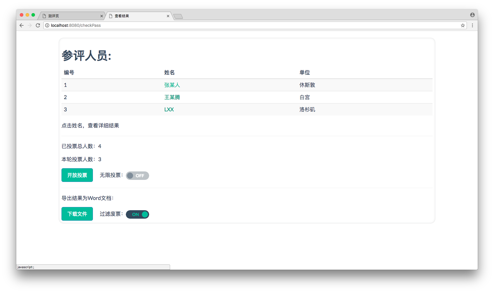Switch to the 测评页 tab

[x=72, y=16]
